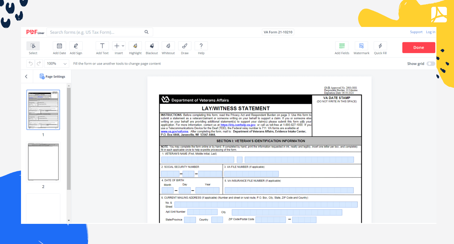The image size is (454, 244).
Task: Click VA File Number field
Action: click(251, 174)
